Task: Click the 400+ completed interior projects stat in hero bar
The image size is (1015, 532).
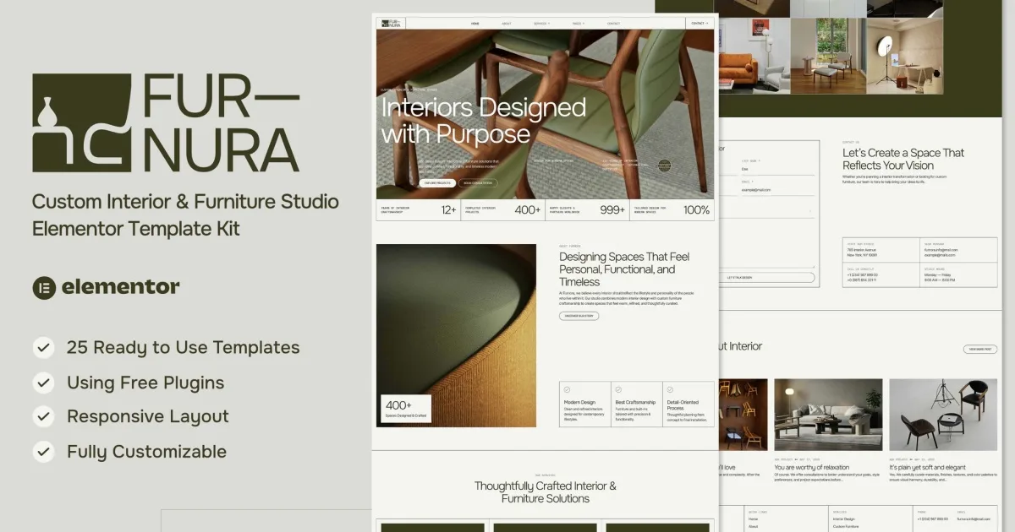Action: 502,209
